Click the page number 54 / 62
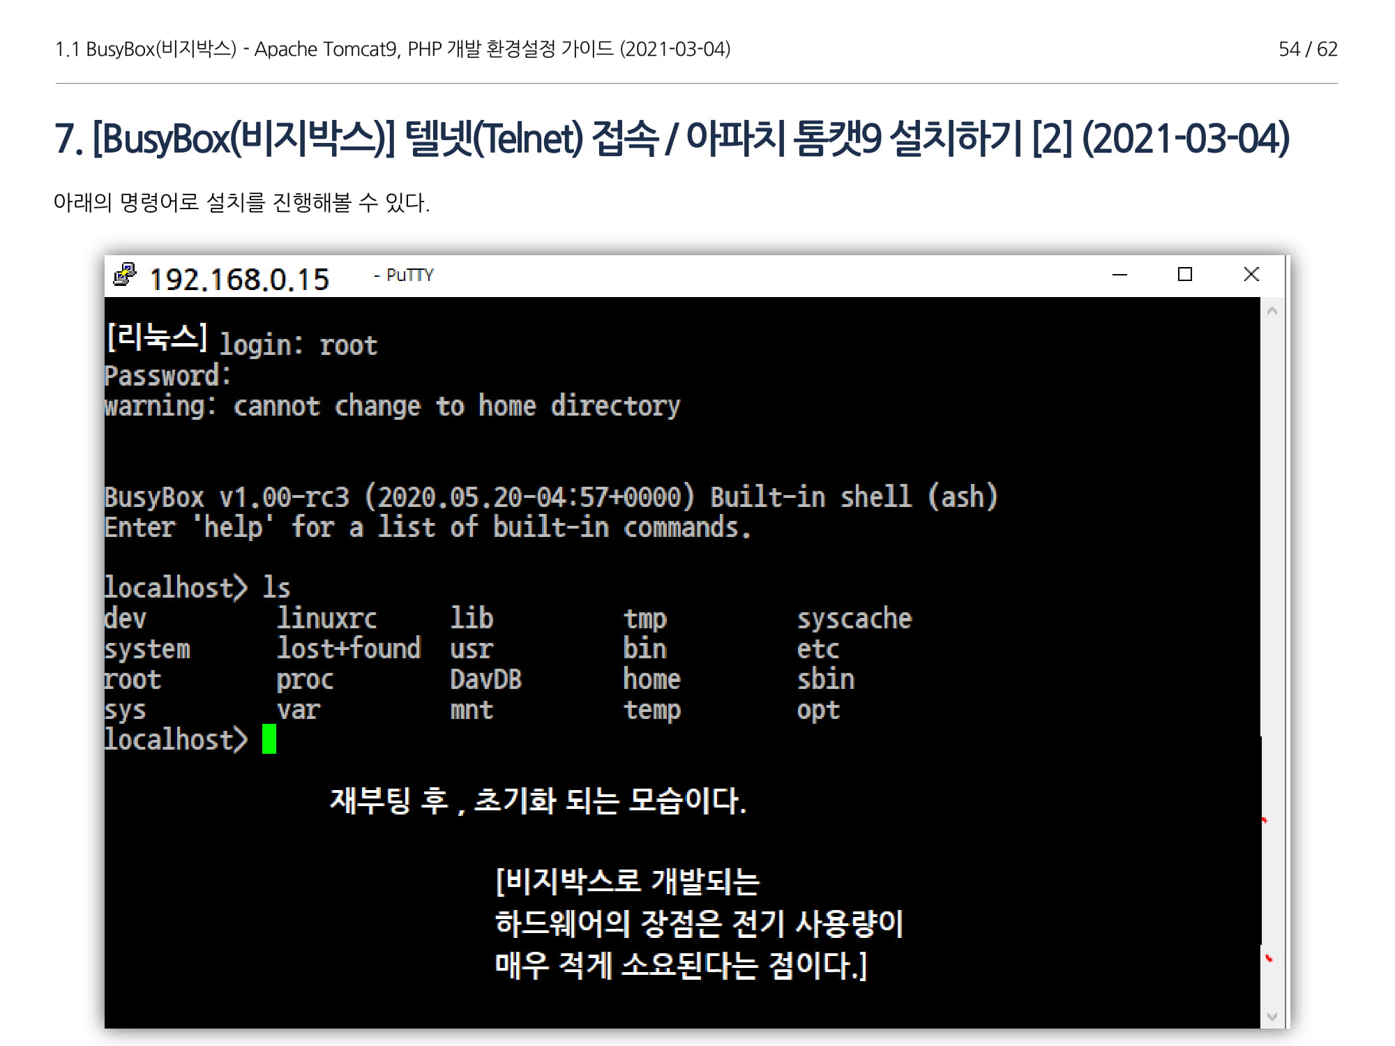 pyautogui.click(x=1307, y=49)
